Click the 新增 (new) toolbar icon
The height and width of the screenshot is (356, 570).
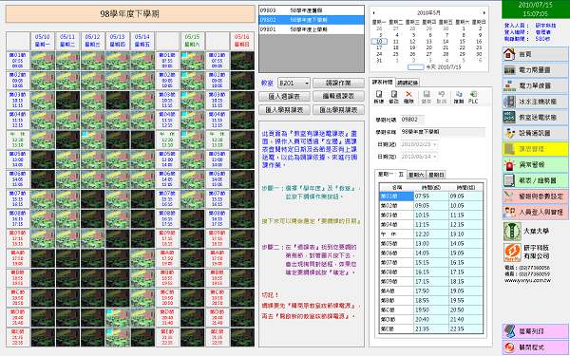[x=379, y=98]
